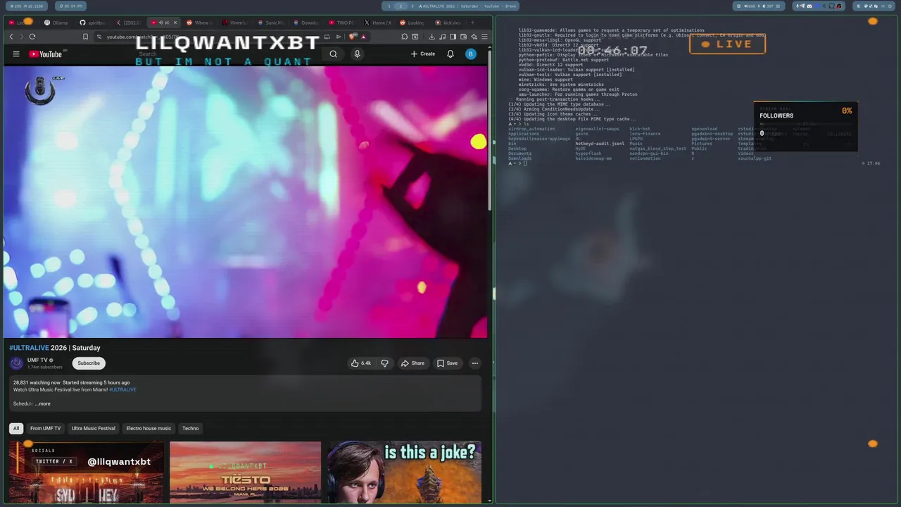
Task: Select Techno filter chip
Action: pyautogui.click(x=190, y=428)
